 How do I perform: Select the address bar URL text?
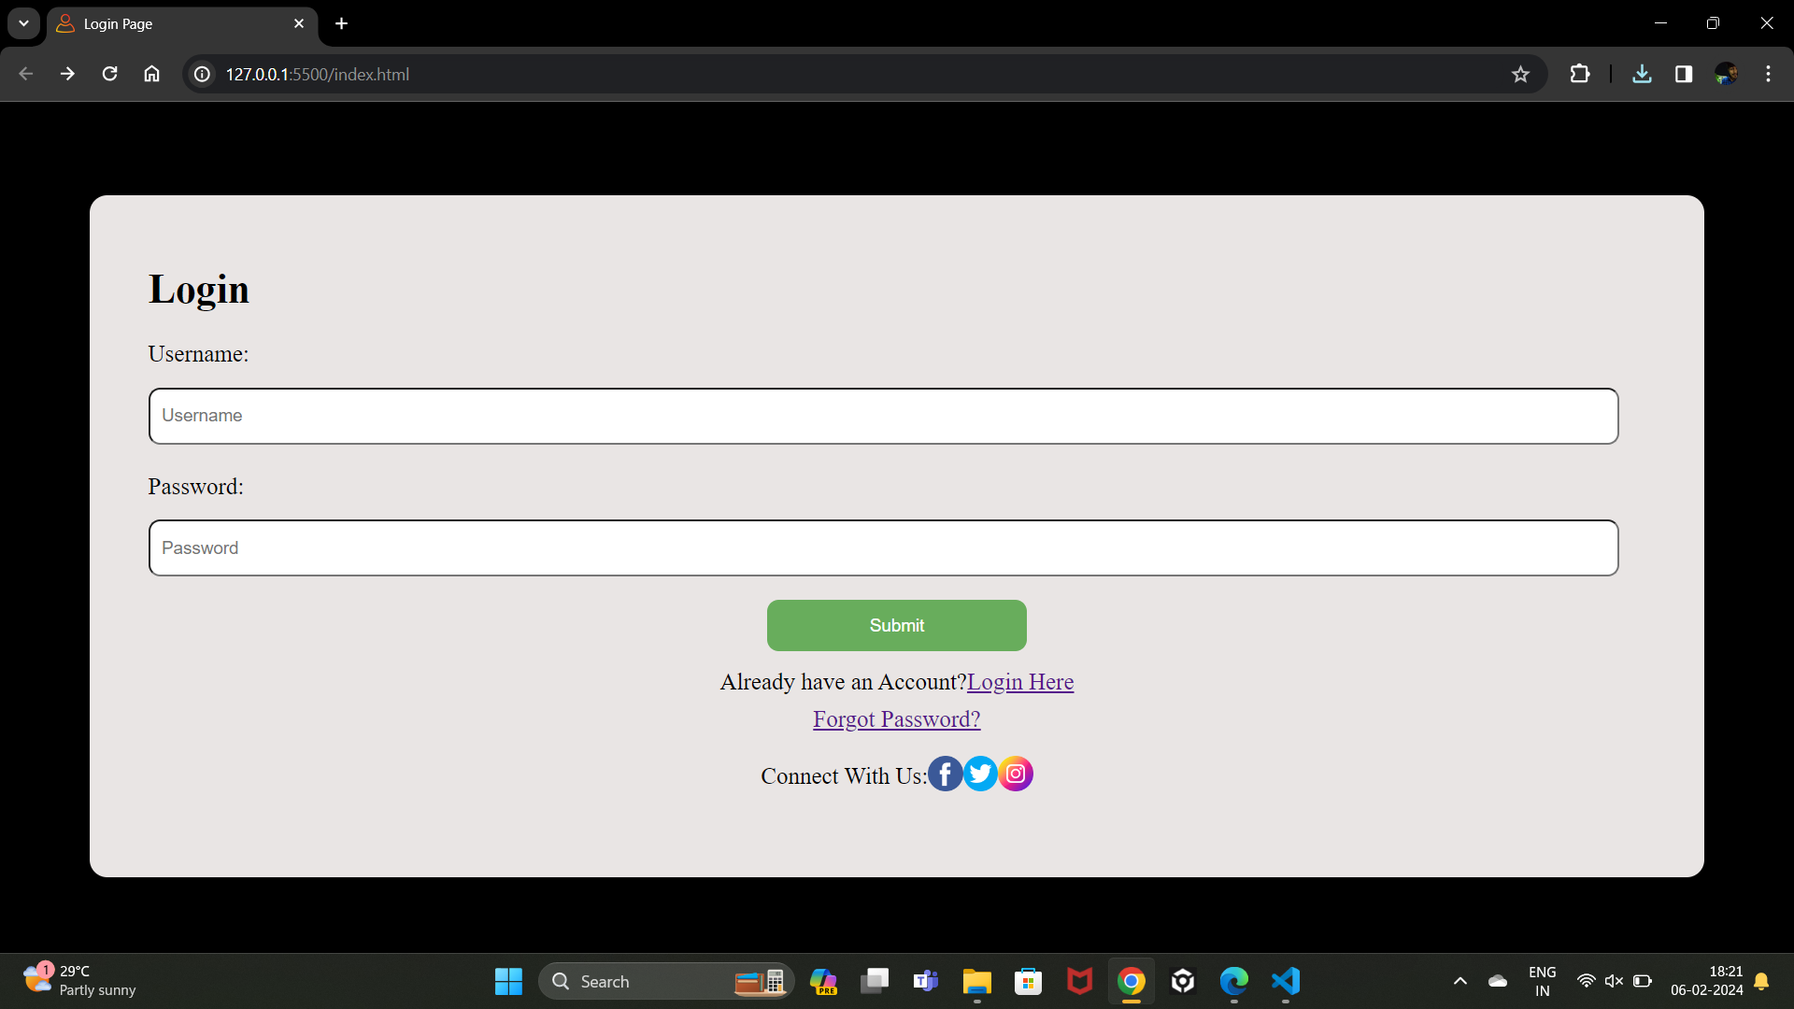coord(318,74)
